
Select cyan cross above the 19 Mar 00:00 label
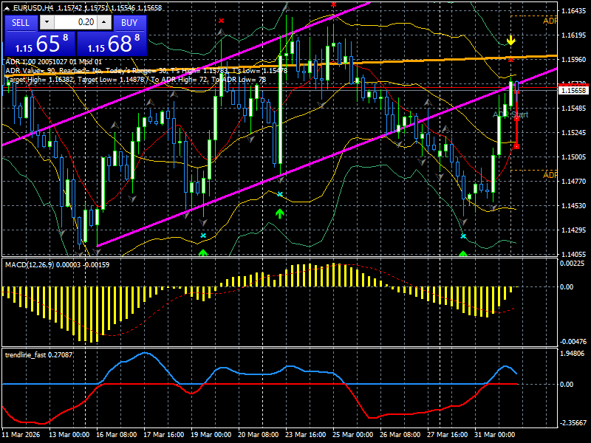pyautogui.click(x=203, y=236)
